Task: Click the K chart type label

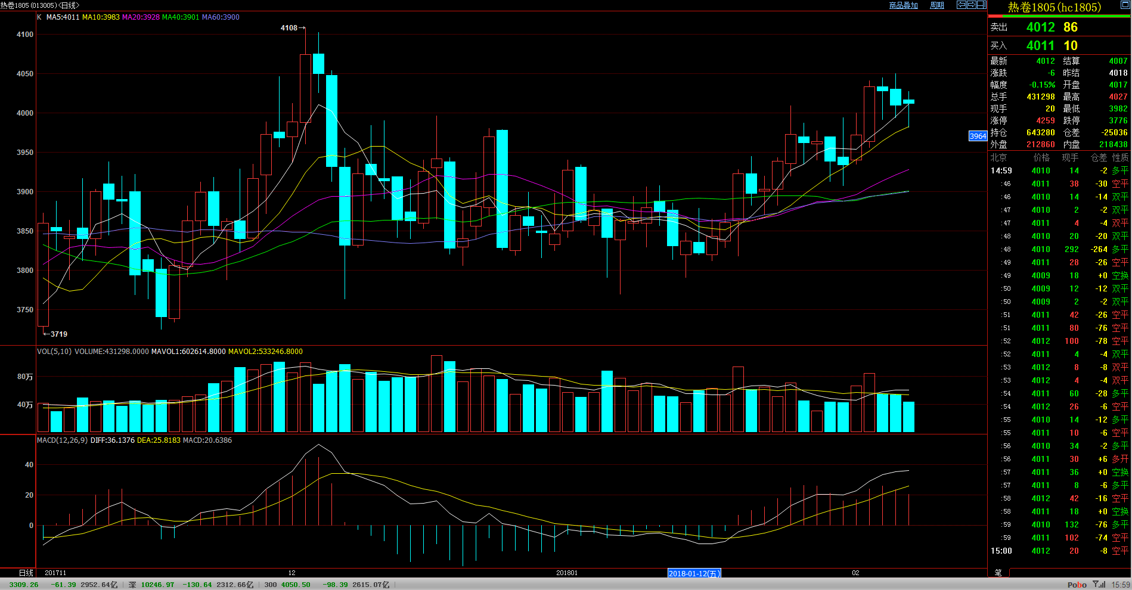Action: coord(39,17)
